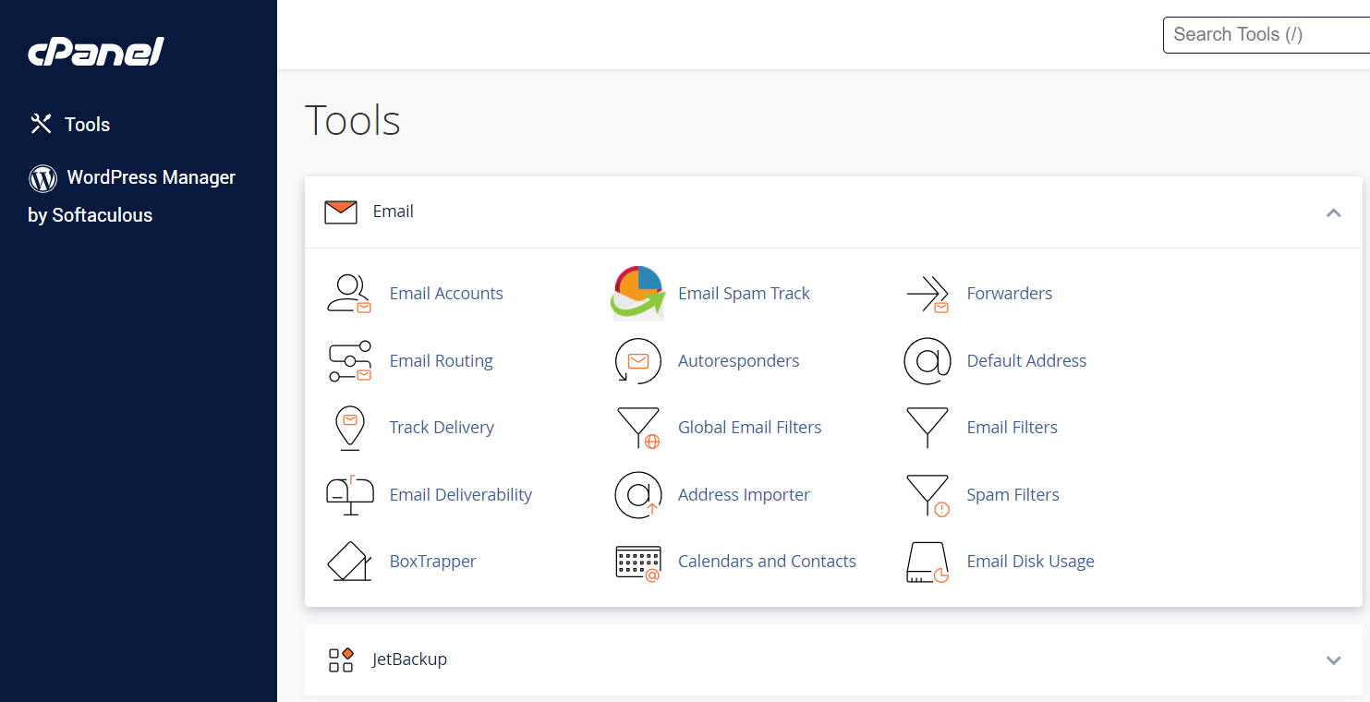Image resolution: width=1370 pixels, height=702 pixels.
Task: Select the Address Importer link
Action: (744, 495)
